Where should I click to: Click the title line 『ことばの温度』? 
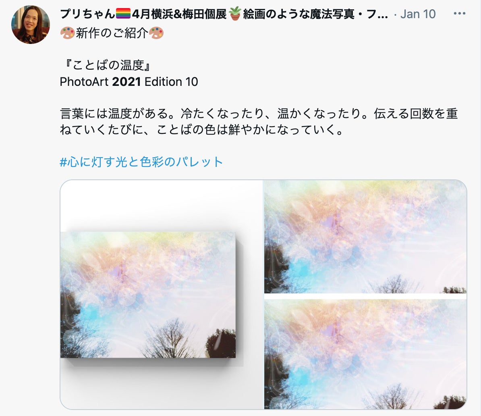coord(106,65)
